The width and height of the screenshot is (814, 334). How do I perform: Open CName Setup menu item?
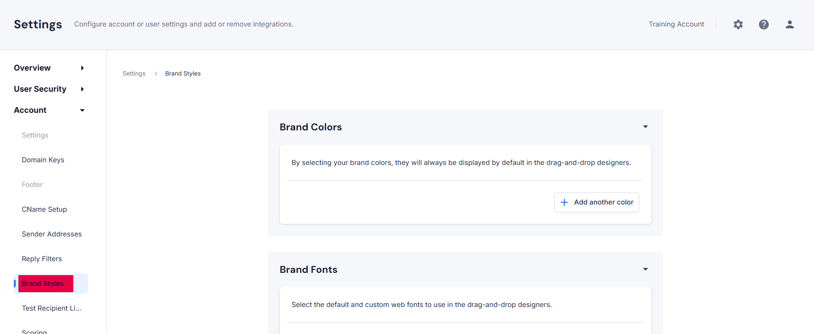click(44, 209)
